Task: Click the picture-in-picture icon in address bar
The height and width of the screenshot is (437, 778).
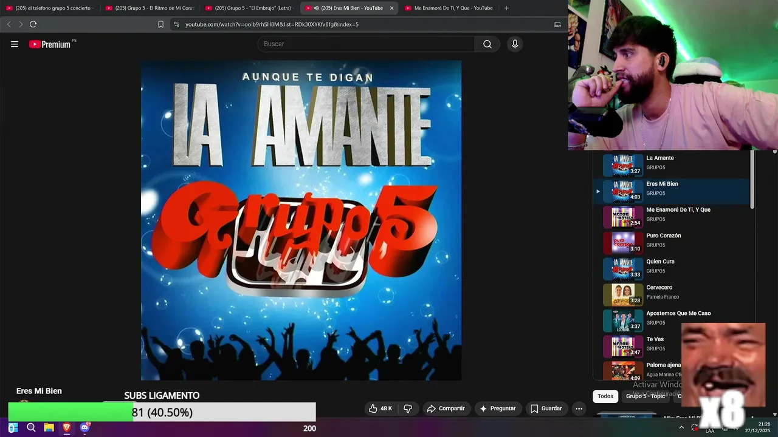Action: point(557,24)
